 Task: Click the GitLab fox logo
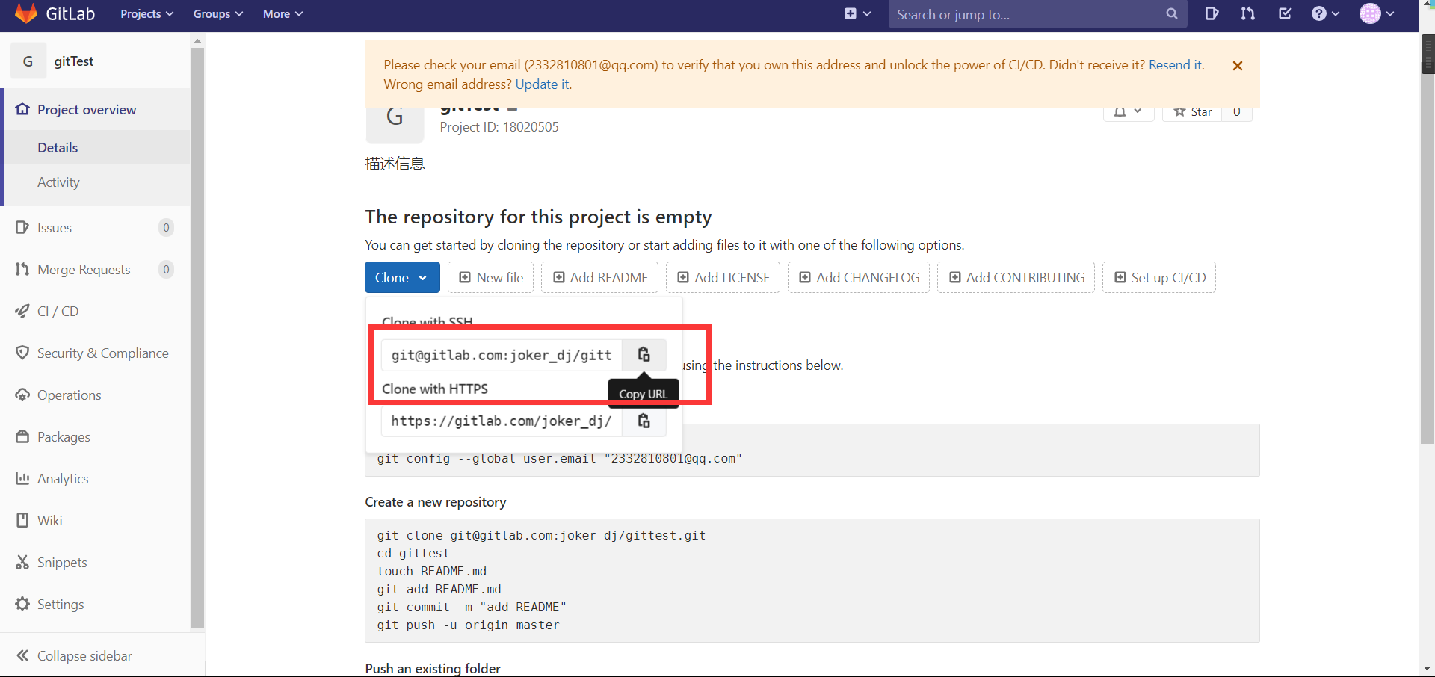click(x=26, y=13)
